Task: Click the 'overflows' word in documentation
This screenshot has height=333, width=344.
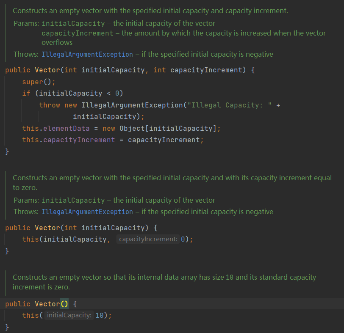Action: [x=57, y=42]
